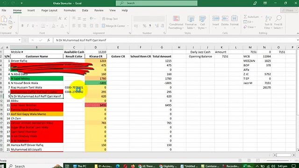
Task: Apply the Fill Color bucket
Action: [x=54, y=26]
